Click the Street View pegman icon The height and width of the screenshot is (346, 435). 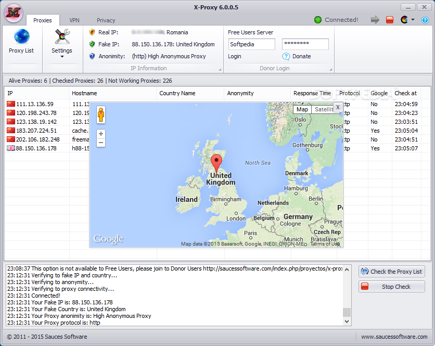[101, 114]
